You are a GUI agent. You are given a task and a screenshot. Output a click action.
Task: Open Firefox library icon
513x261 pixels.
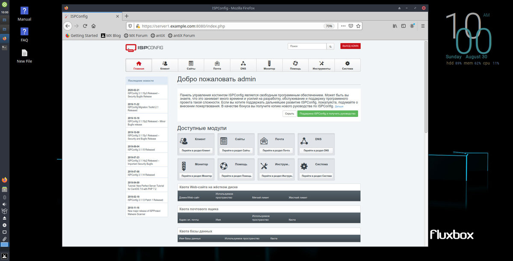pyautogui.click(x=395, y=26)
